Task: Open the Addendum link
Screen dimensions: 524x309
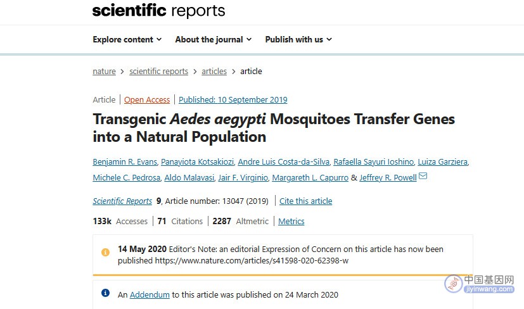Action: tap(150, 294)
